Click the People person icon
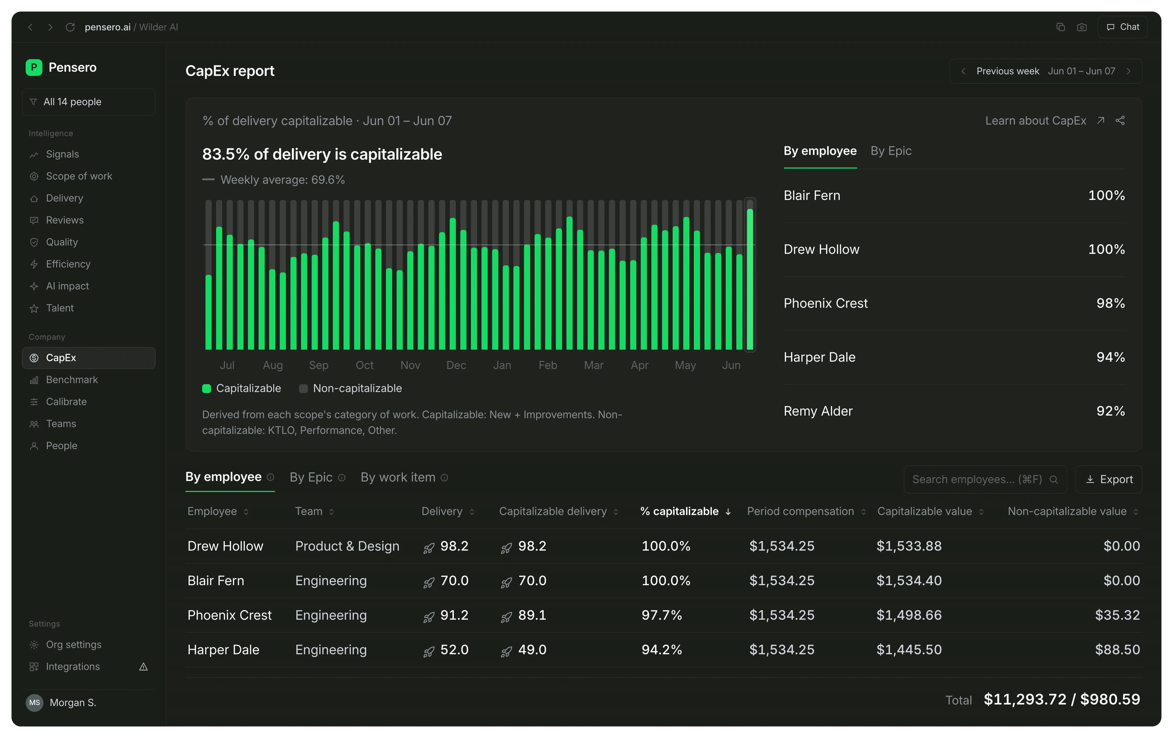Image resolution: width=1173 pixels, height=738 pixels. pos(34,446)
